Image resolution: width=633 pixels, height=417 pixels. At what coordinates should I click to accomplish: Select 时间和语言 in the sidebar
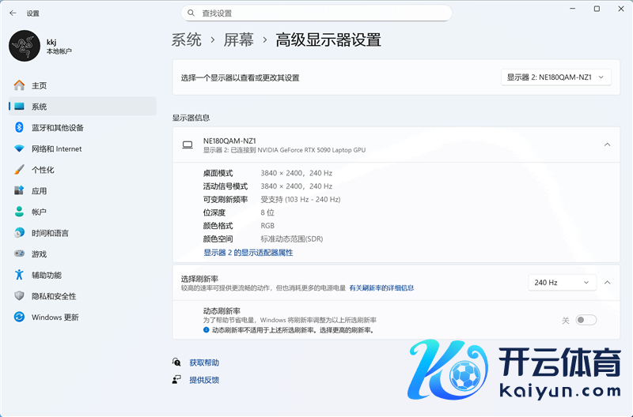(x=50, y=233)
